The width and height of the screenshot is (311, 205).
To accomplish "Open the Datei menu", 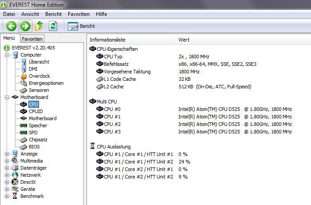I will 9,14.
